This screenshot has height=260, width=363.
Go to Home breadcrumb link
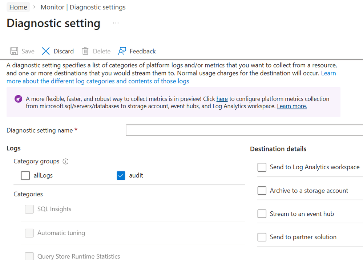pyautogui.click(x=18, y=7)
